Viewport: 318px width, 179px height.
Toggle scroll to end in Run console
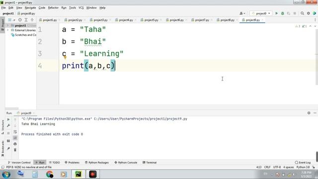click(x=15, y=138)
